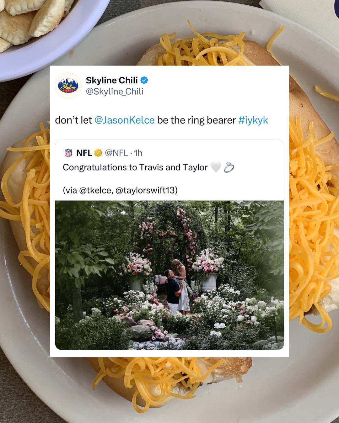
Task: Click the @NFL handle
Action: 116,153
